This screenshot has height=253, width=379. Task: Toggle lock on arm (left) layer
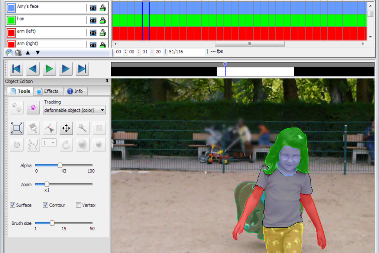(103, 33)
